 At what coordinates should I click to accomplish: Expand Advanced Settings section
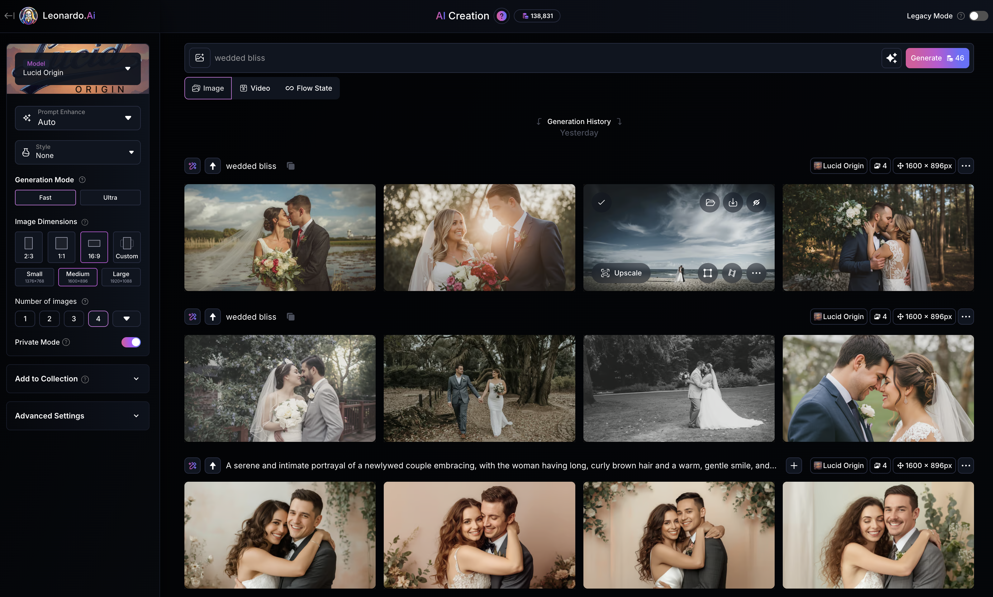pos(78,416)
